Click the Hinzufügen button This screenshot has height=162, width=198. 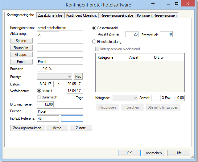tap(108, 107)
